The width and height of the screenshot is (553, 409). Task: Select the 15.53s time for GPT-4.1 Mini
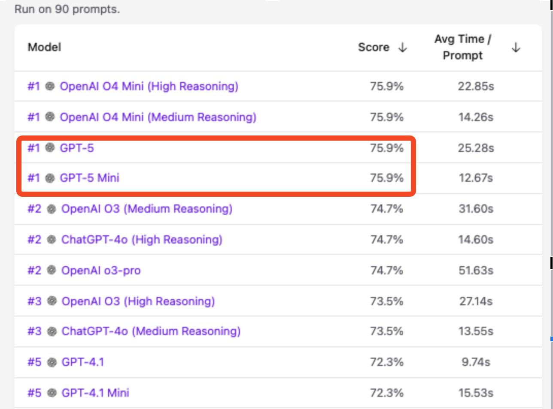click(476, 393)
